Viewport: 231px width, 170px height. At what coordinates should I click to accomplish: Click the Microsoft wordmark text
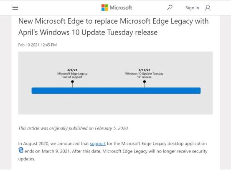pyautogui.click(x=121, y=7)
